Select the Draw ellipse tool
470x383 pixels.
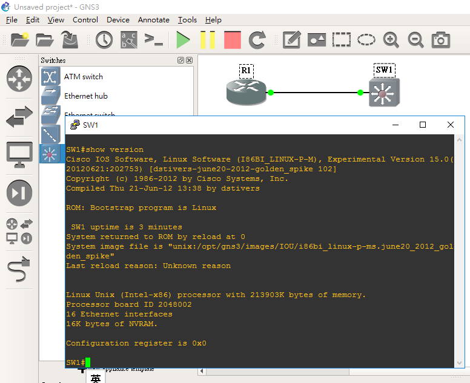(x=366, y=39)
